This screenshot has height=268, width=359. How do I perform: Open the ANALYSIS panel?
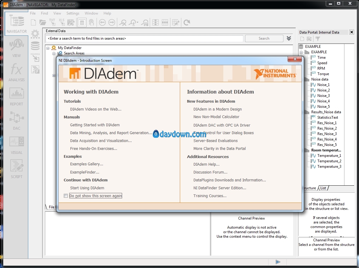[x=16, y=72]
